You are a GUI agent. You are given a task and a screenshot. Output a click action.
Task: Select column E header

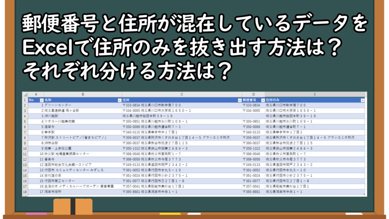315,94
